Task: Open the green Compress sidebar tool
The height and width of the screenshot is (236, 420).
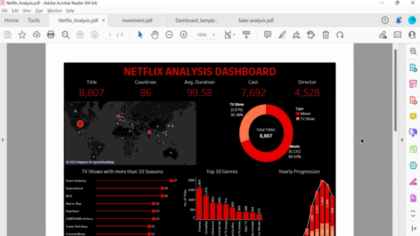Action: coord(413,149)
